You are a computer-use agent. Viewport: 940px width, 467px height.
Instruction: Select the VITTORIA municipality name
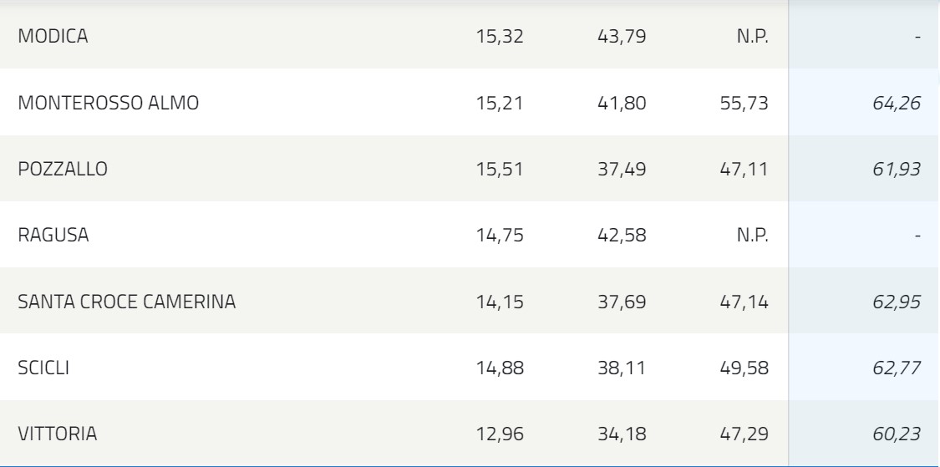point(58,434)
